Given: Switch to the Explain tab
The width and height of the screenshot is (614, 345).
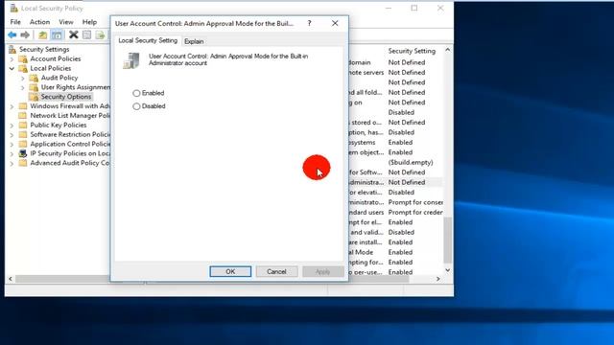Looking at the screenshot, I should click(194, 41).
